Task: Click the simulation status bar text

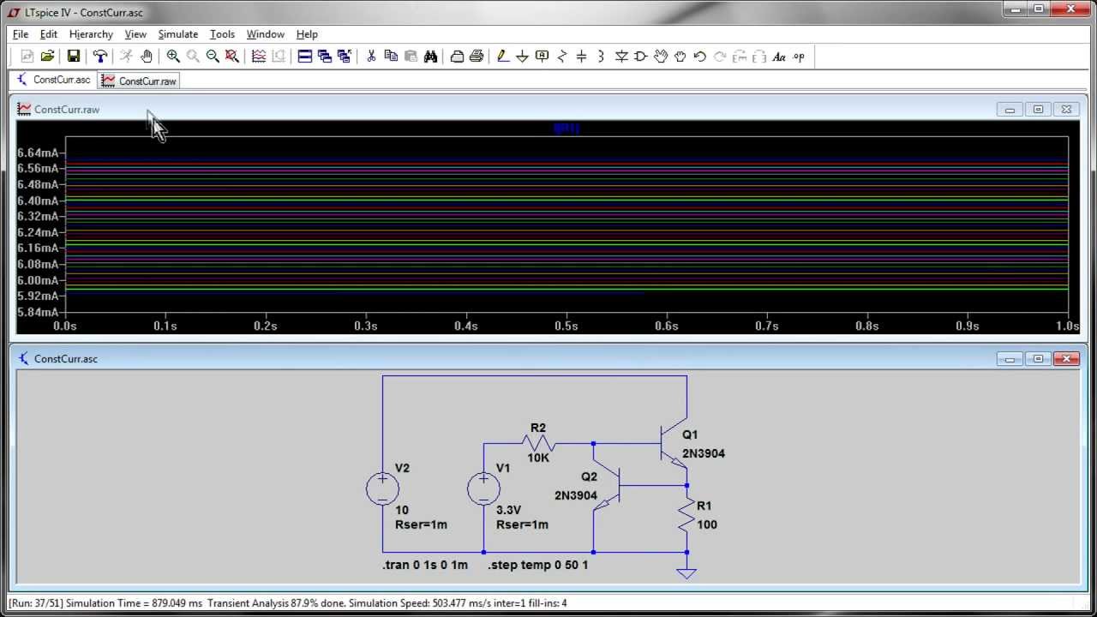Action: 288,603
